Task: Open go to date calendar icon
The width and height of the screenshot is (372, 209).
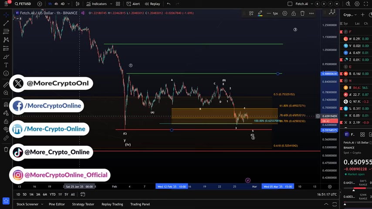Action: [83, 194]
